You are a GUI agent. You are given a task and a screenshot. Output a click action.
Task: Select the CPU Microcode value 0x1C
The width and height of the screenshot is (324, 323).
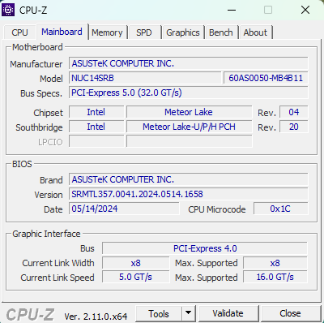click(x=280, y=209)
